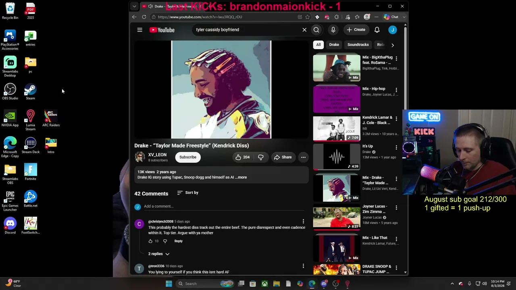The width and height of the screenshot is (516, 290).
Task: Dislike chrislynch2008's comment
Action: click(165, 241)
